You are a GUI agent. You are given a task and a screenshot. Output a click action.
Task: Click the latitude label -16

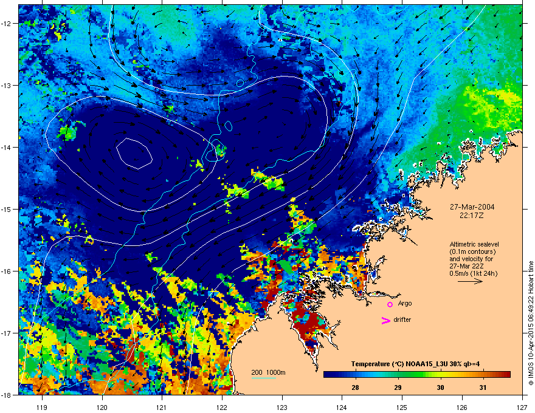click(x=6, y=271)
